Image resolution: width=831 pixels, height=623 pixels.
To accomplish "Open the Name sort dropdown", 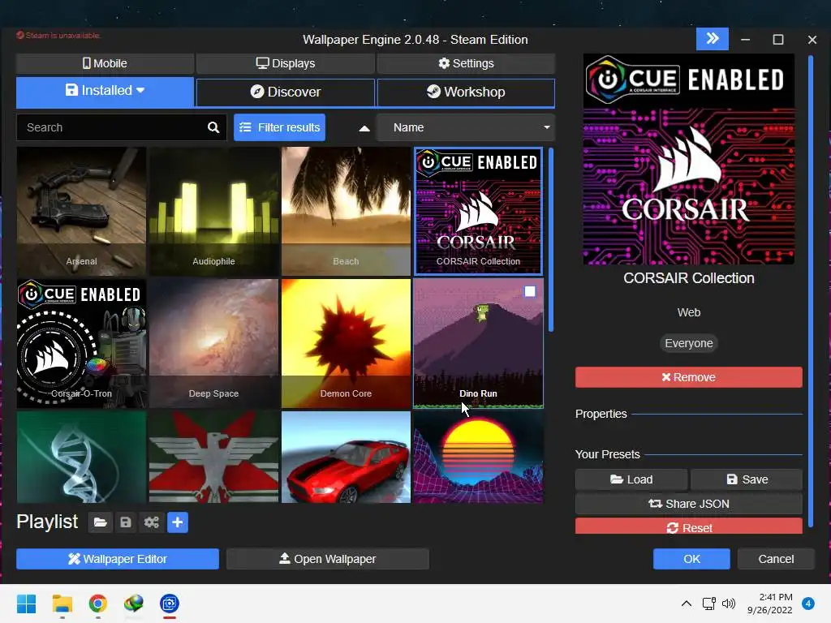I will [x=466, y=127].
